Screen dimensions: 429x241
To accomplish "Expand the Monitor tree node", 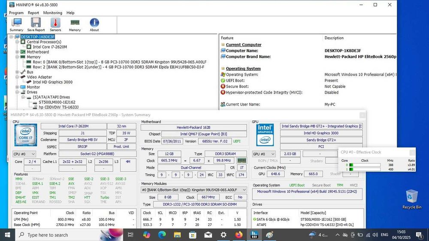I will pyautogui.click(x=17, y=87).
